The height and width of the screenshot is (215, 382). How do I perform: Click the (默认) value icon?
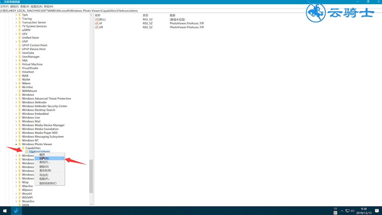[x=97, y=20]
